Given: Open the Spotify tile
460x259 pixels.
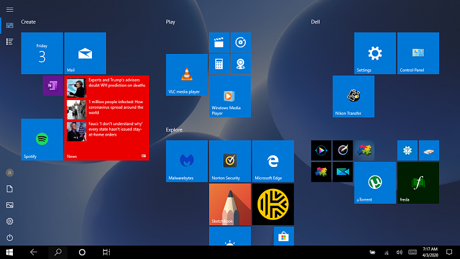Looking at the screenshot, I should pyautogui.click(x=42, y=139).
